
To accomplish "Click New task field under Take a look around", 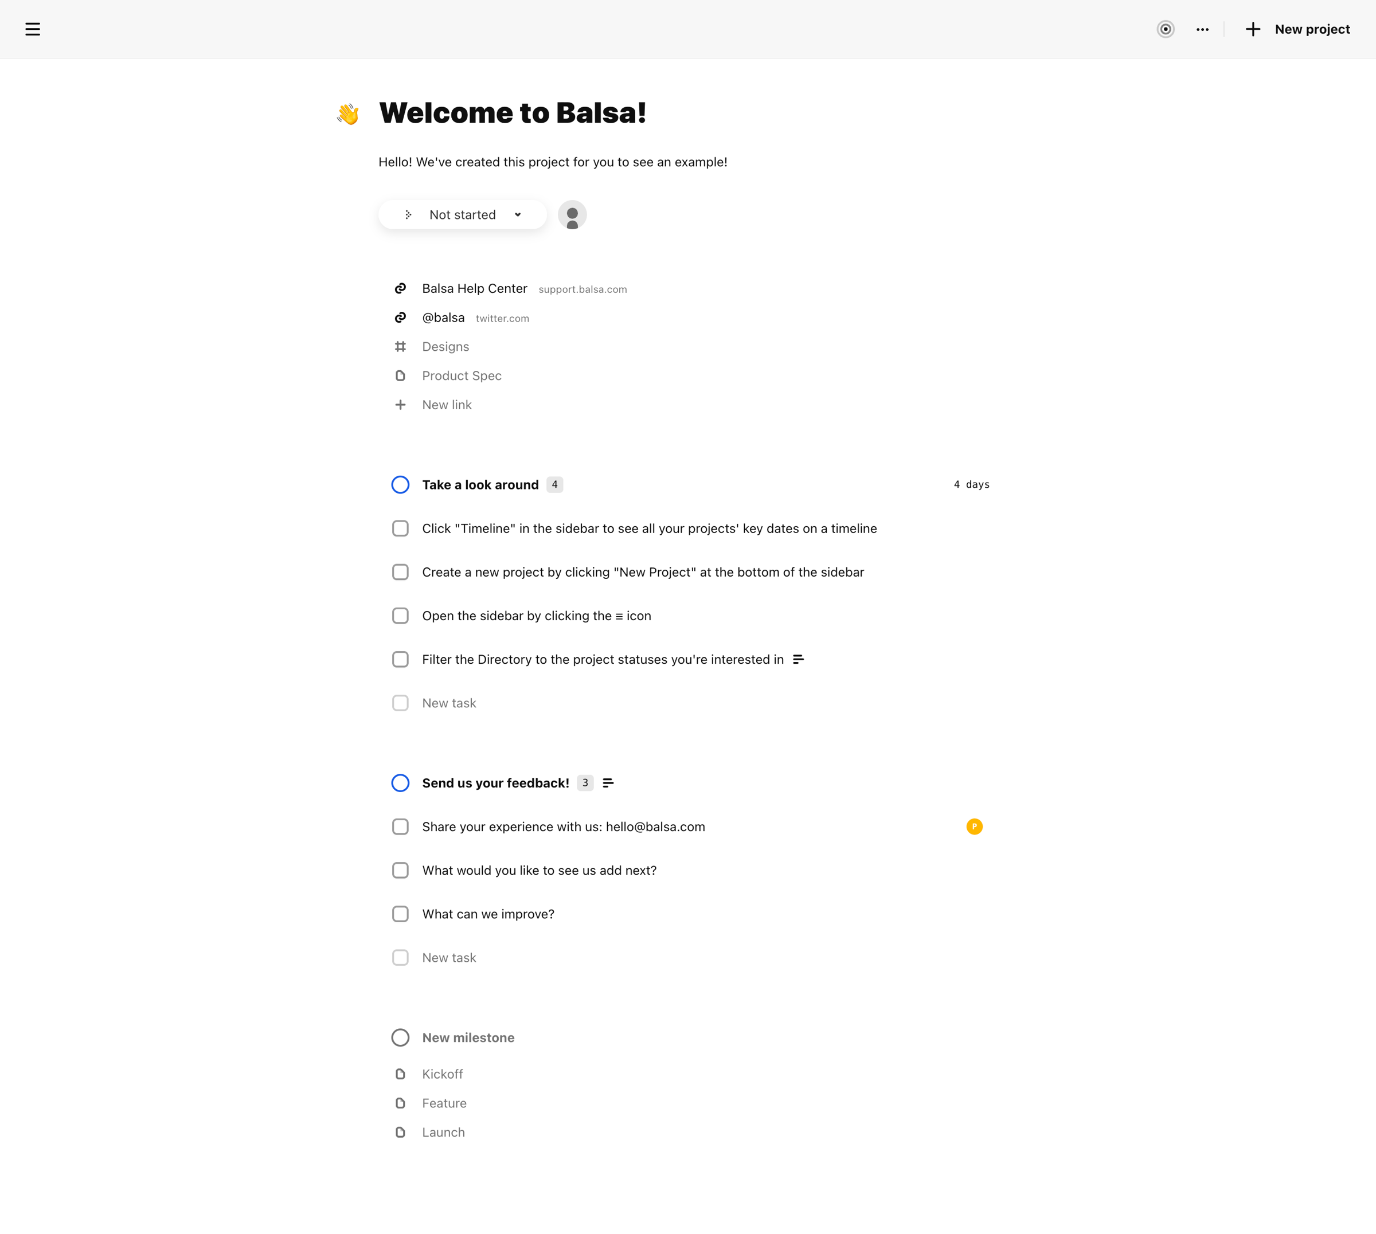I will point(449,703).
